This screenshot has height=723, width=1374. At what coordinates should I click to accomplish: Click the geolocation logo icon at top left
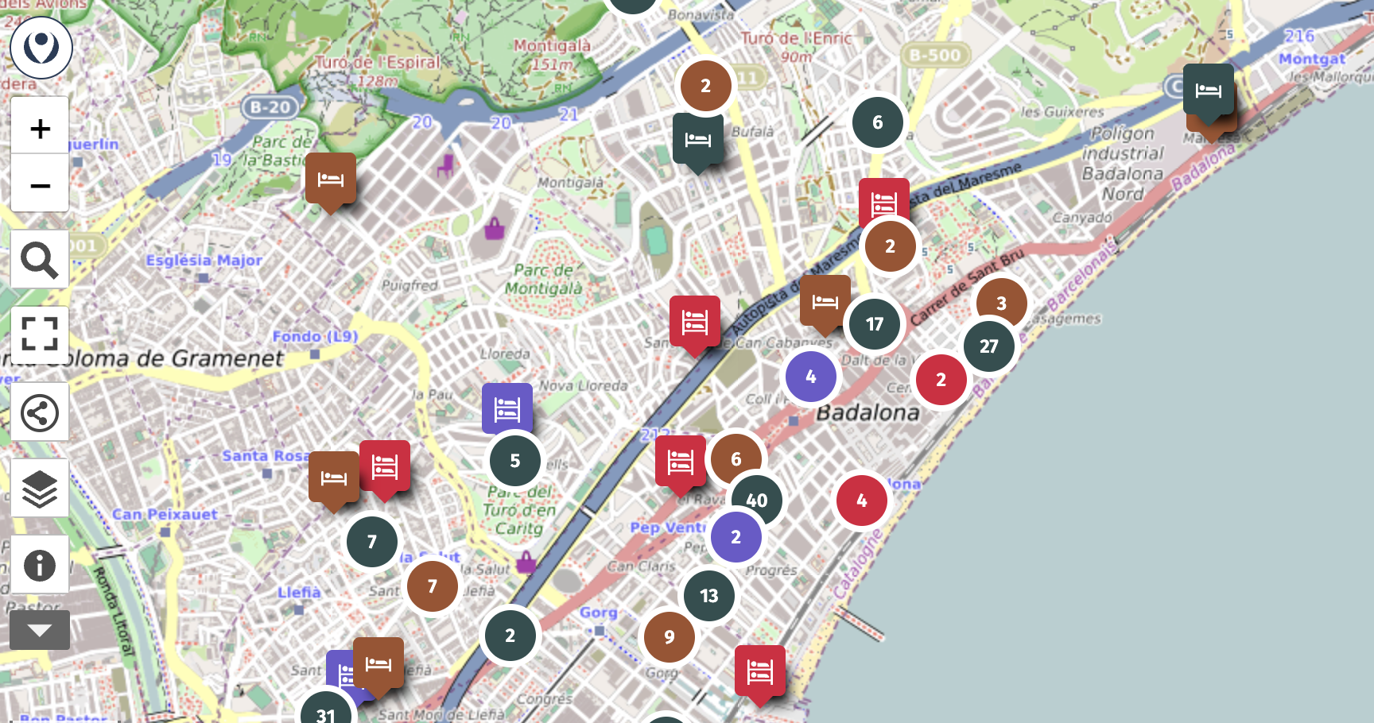(x=41, y=48)
